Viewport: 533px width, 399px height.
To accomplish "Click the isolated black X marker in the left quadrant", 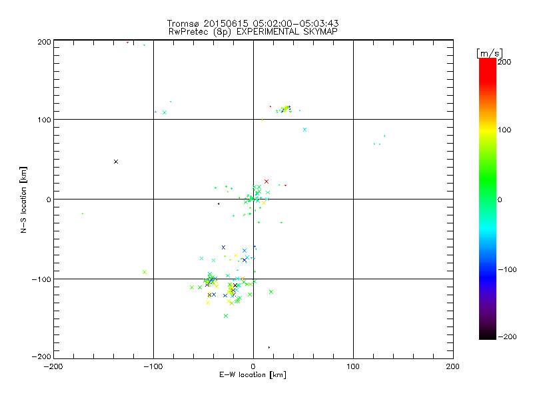I will click(x=116, y=162).
